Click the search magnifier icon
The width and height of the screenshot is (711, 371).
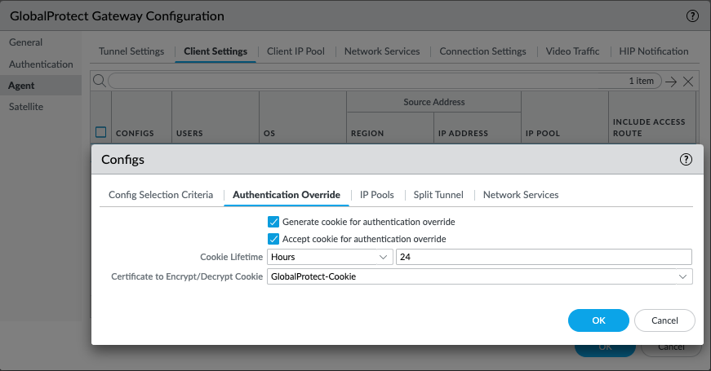[x=100, y=81]
